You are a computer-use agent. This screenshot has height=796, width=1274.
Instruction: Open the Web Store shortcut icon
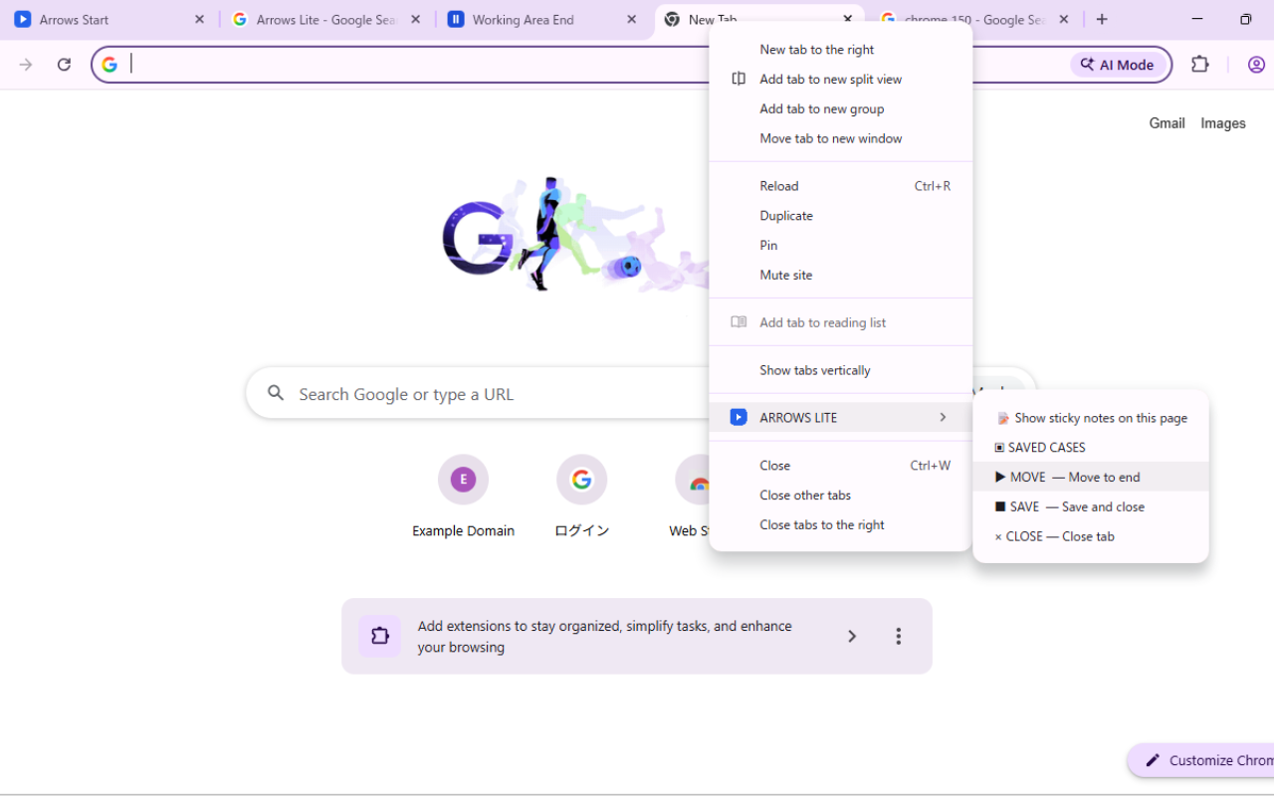[x=695, y=480]
